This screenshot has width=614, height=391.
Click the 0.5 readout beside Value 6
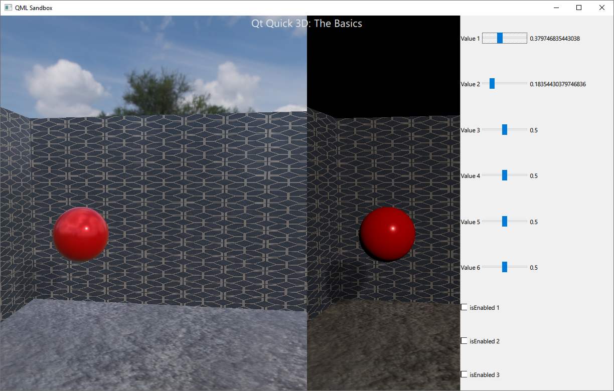tap(534, 268)
